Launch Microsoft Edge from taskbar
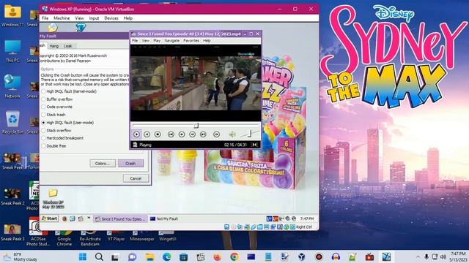The width and height of the screenshot is (469, 263). (x=166, y=256)
